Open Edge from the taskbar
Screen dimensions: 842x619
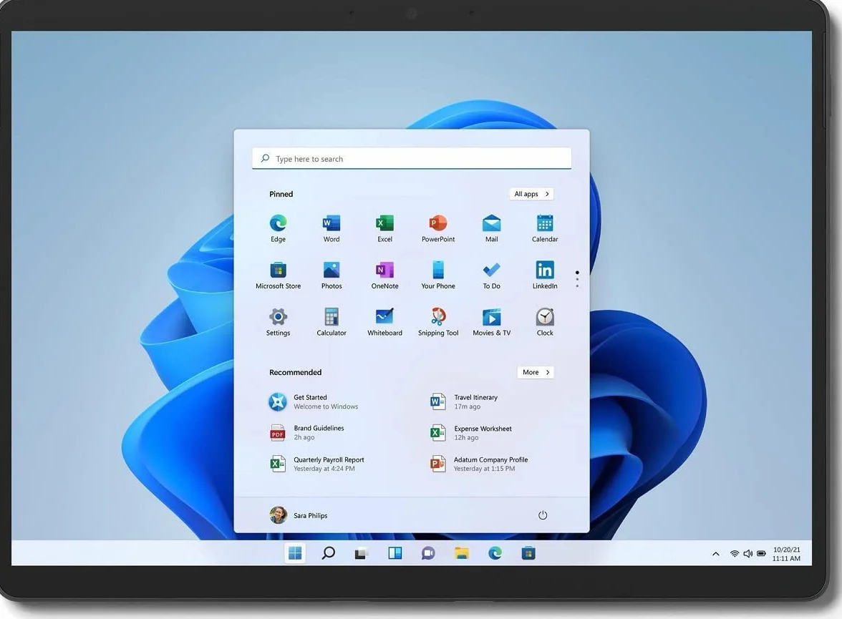click(x=495, y=553)
